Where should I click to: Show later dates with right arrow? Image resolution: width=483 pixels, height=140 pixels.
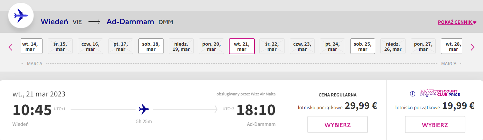472,47
